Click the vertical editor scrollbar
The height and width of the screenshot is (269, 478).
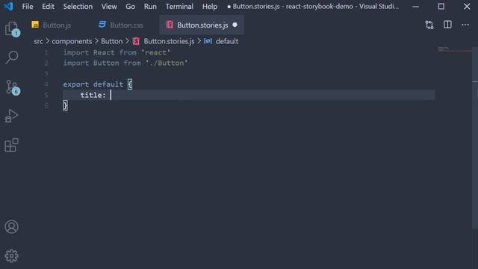click(475, 137)
